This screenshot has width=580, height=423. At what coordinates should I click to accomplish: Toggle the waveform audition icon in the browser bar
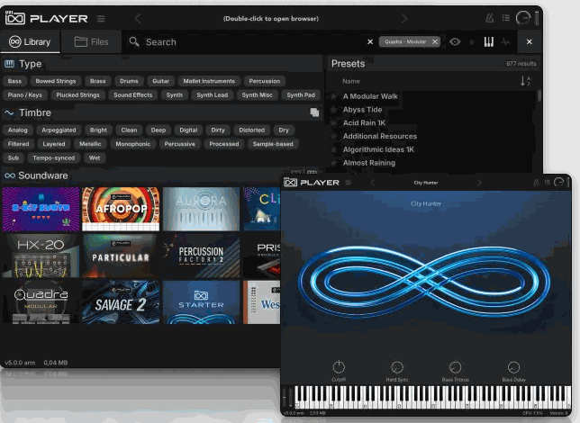pos(505,41)
